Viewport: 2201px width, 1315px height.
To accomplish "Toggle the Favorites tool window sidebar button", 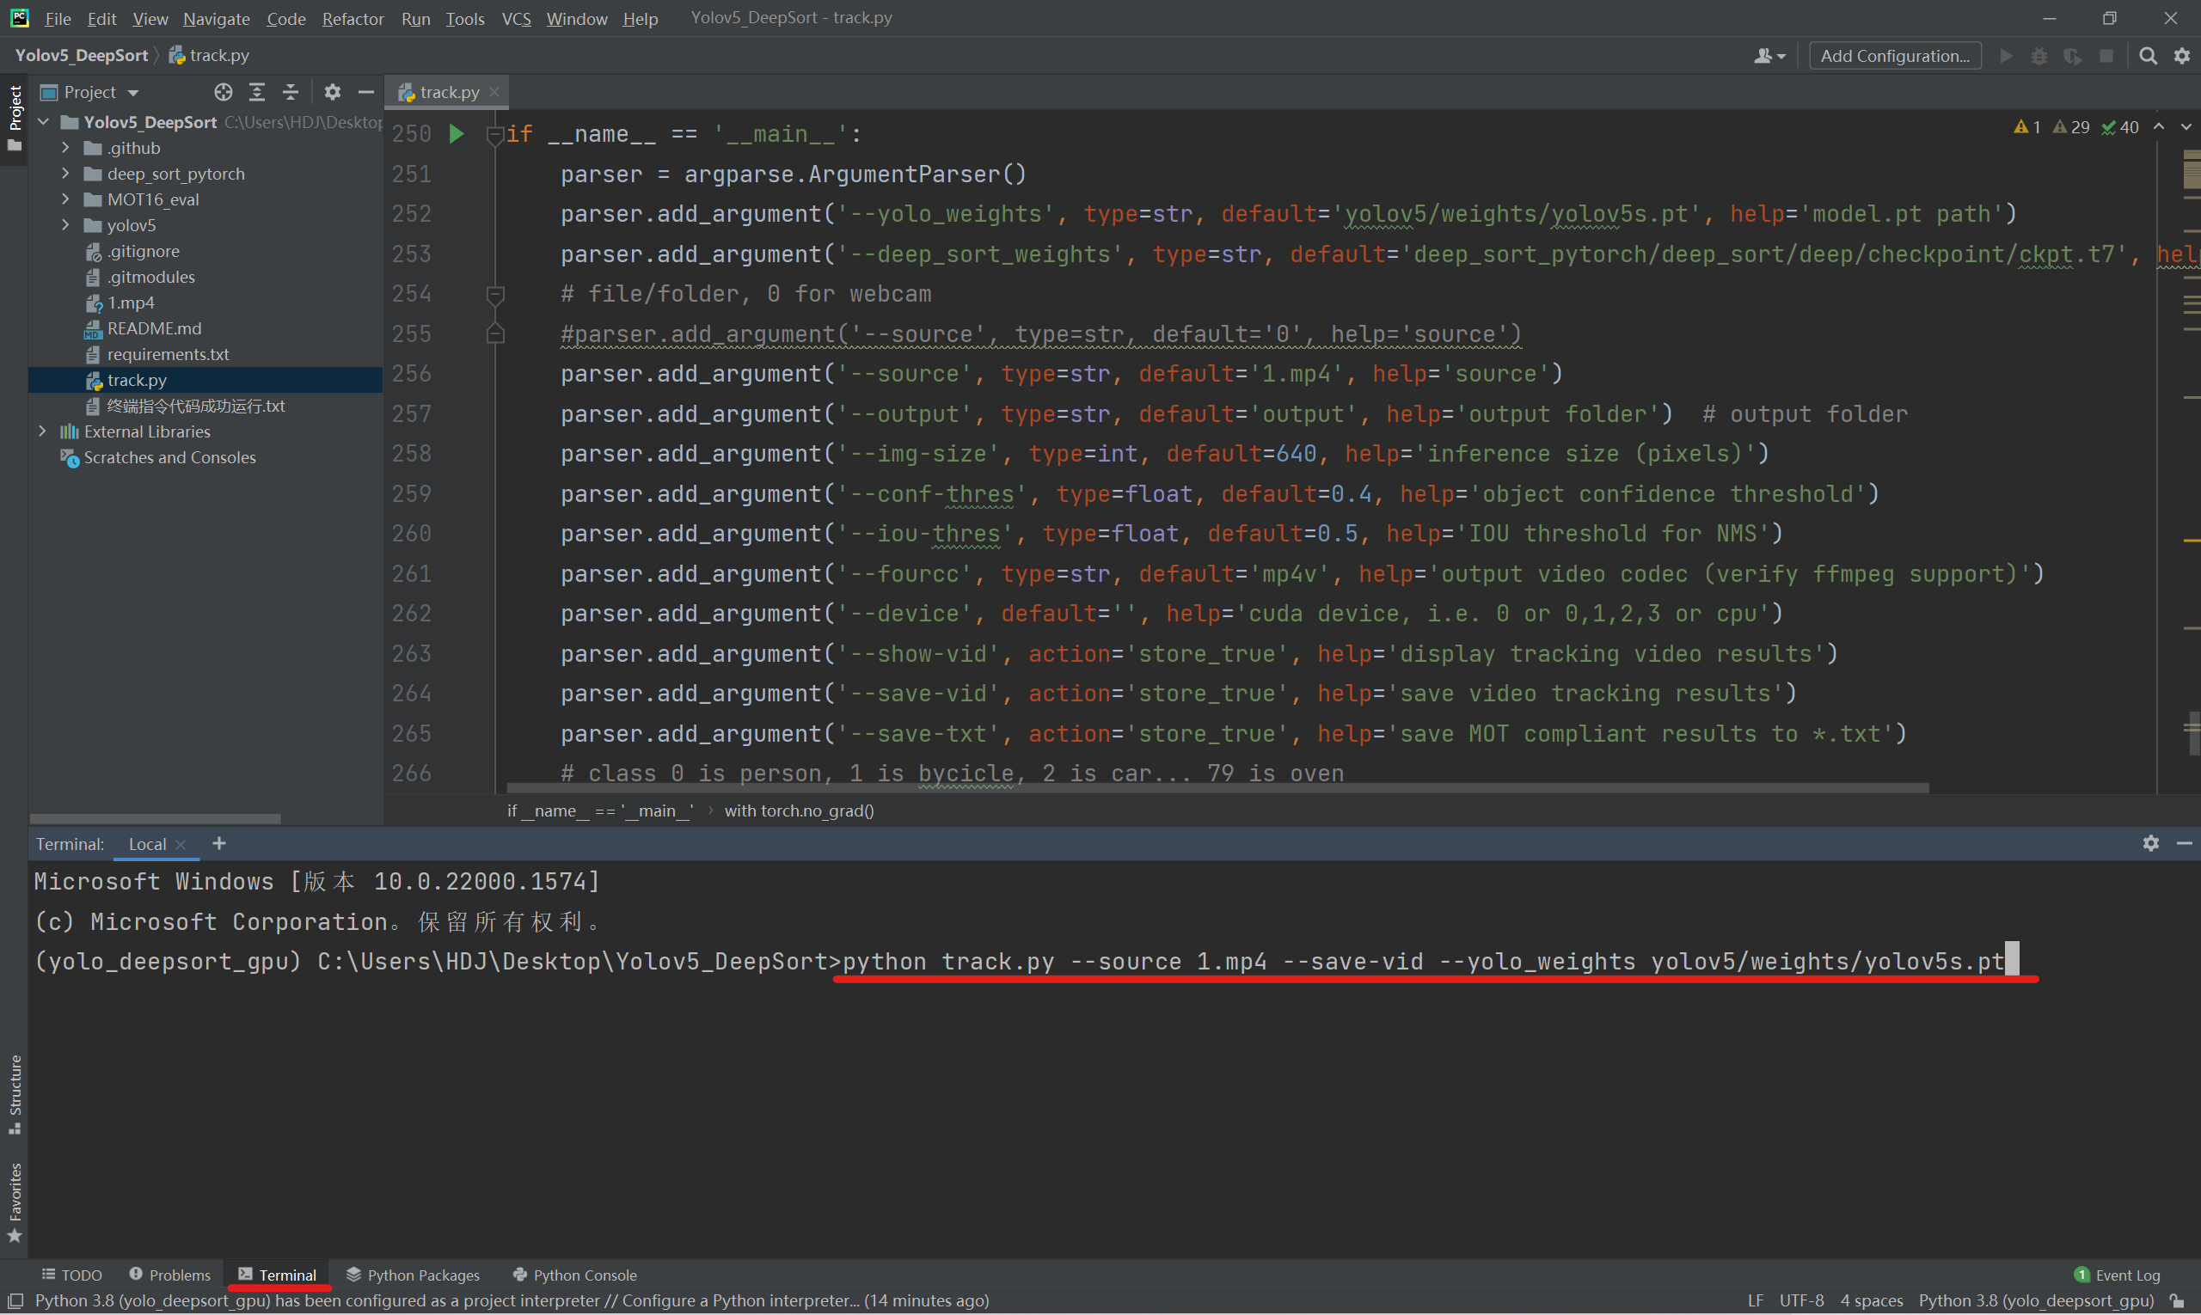I will 15,1203.
